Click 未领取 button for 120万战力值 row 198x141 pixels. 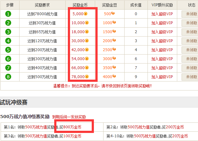(x=190, y=41)
